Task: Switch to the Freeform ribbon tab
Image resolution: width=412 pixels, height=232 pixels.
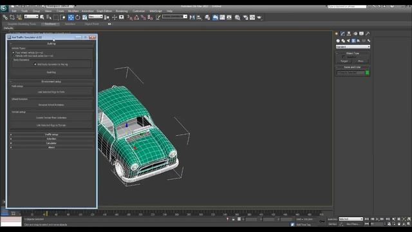Action: point(50,24)
